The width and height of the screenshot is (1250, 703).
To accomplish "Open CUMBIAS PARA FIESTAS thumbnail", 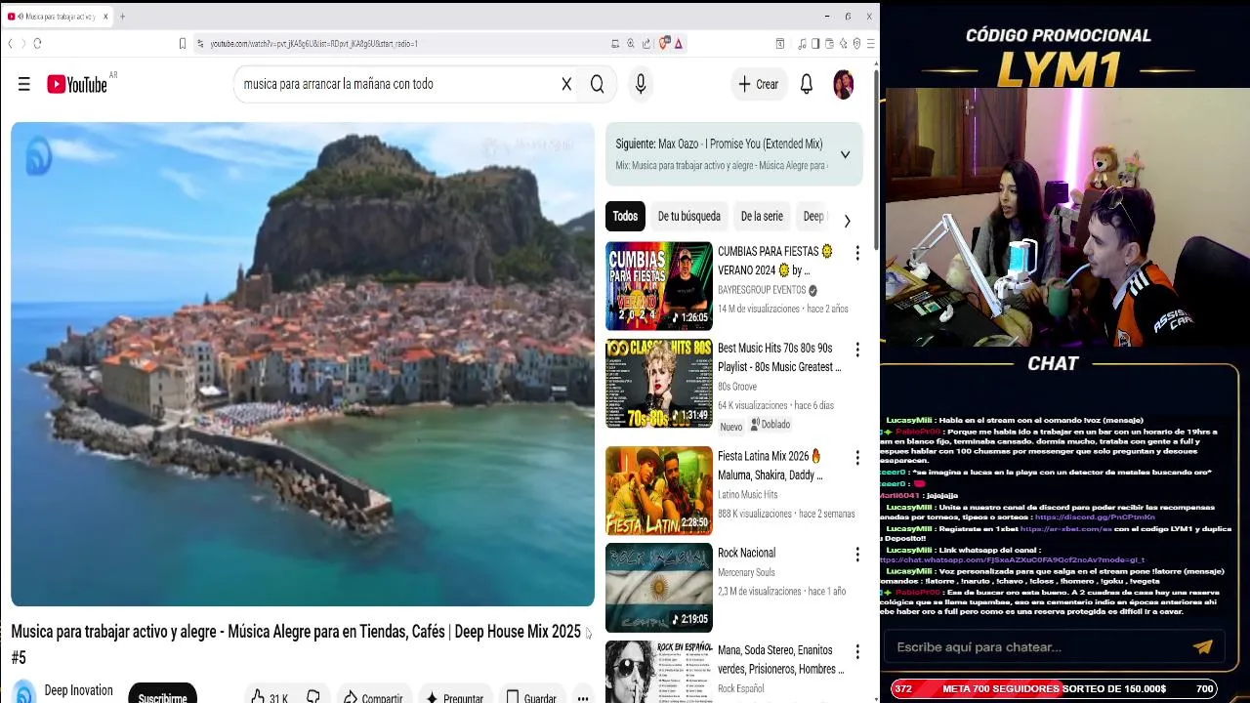I will pyautogui.click(x=659, y=286).
